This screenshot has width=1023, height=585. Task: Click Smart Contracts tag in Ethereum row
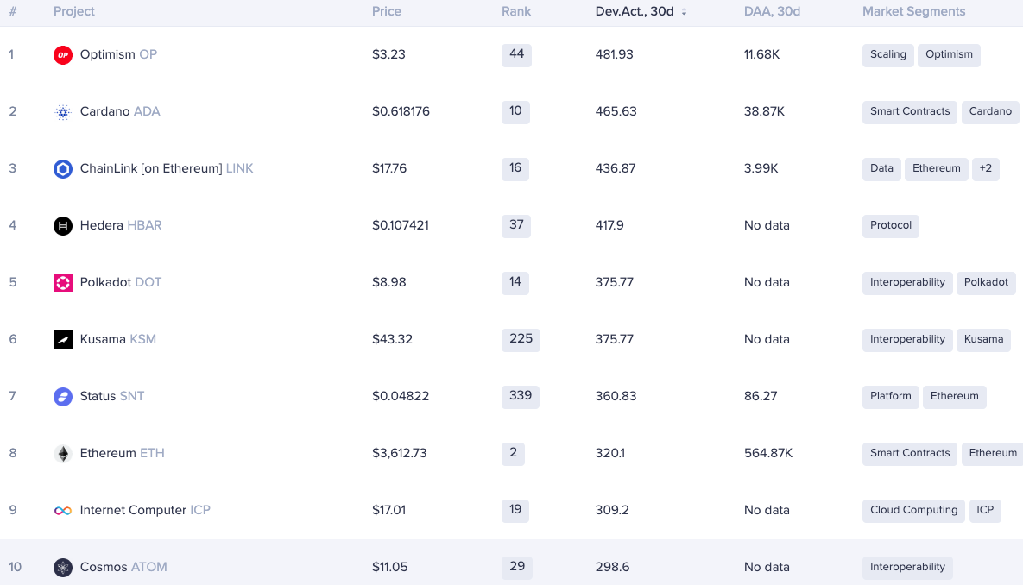point(910,453)
